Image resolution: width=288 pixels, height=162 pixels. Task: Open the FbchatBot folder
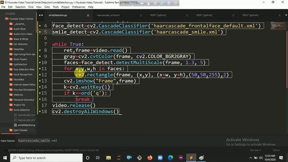(x=17, y=80)
